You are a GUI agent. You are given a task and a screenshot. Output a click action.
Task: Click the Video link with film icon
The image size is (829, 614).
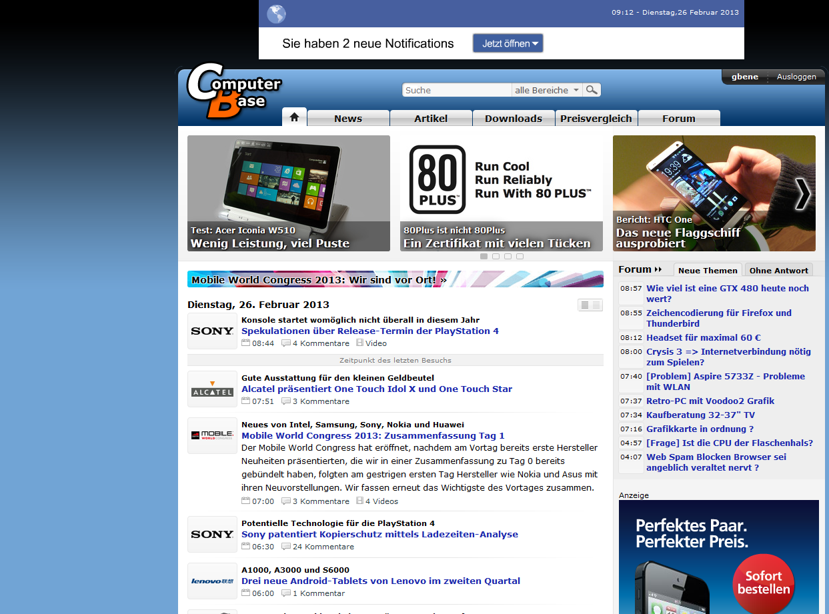(371, 343)
